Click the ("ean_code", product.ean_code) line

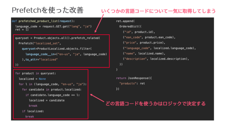[x=149, y=37]
